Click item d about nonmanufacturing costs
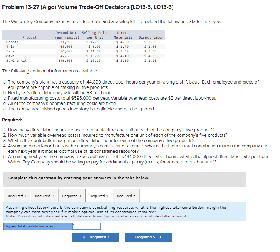 point(60,104)
